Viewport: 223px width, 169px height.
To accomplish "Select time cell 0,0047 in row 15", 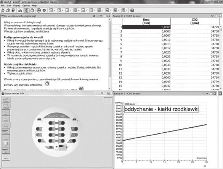I will pyautogui.click(x=146, y=86).
